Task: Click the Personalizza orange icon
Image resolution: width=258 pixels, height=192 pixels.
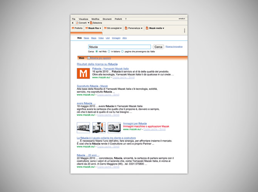Action: pyautogui.click(x=126, y=28)
